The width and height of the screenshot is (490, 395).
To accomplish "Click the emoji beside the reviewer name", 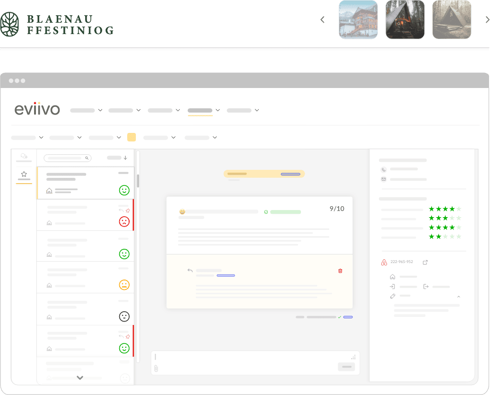I will [182, 211].
